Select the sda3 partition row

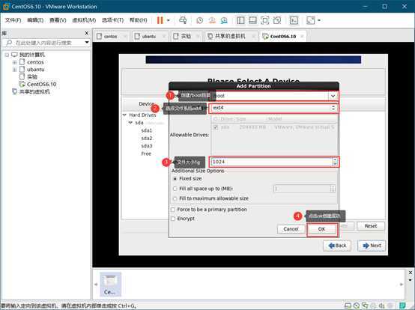[147, 146]
